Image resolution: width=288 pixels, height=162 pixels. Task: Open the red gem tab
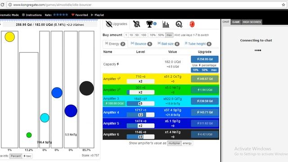click(192, 24)
